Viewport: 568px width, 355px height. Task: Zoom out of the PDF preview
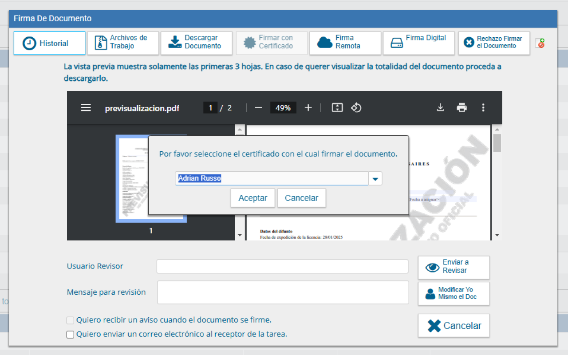(258, 107)
